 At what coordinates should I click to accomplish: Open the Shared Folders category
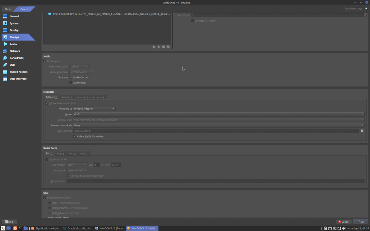point(18,72)
